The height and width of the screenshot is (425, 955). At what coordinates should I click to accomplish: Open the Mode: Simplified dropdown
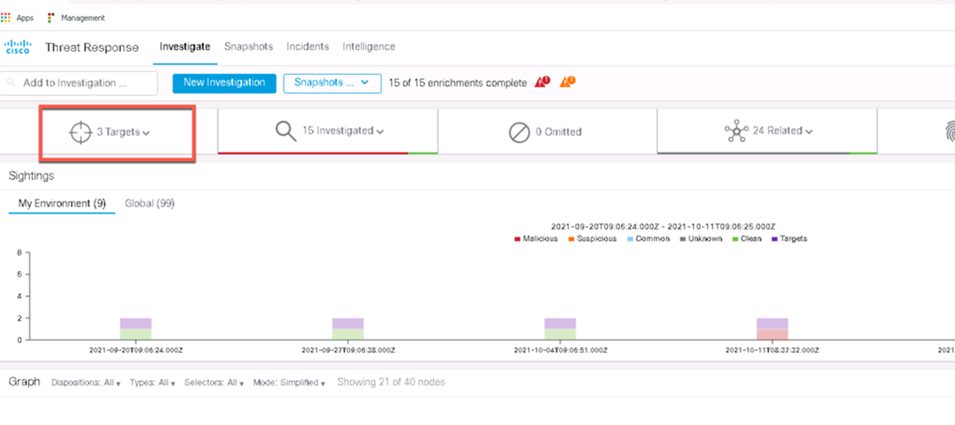(289, 383)
